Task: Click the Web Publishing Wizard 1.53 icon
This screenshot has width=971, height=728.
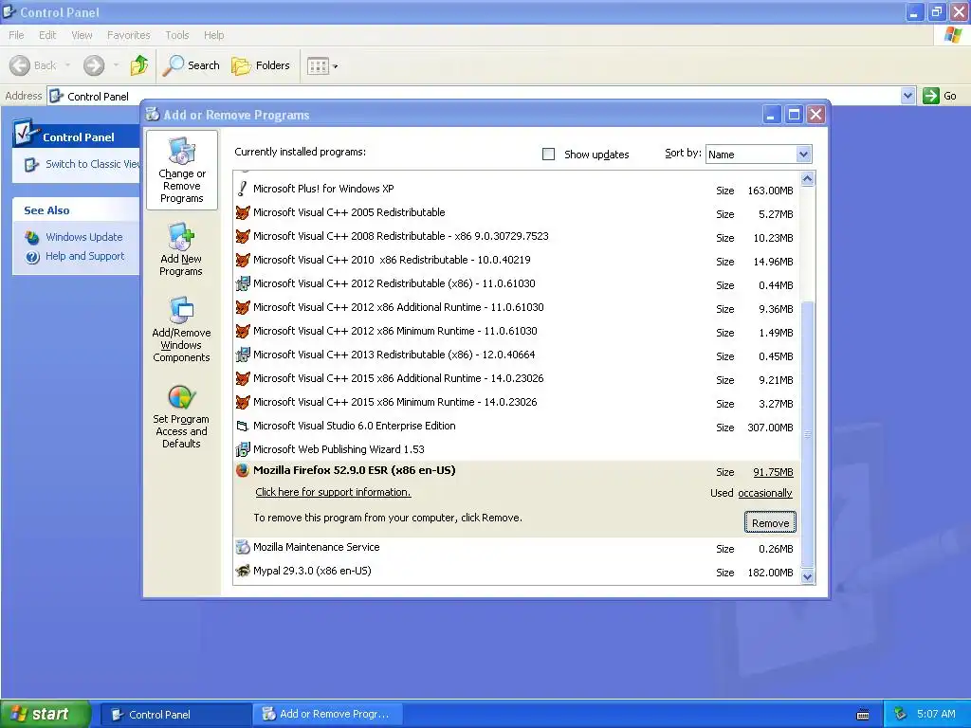Action: [x=243, y=449]
